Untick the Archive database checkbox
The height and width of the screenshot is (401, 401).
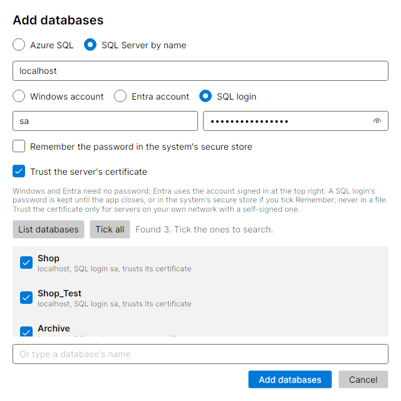[26, 331]
